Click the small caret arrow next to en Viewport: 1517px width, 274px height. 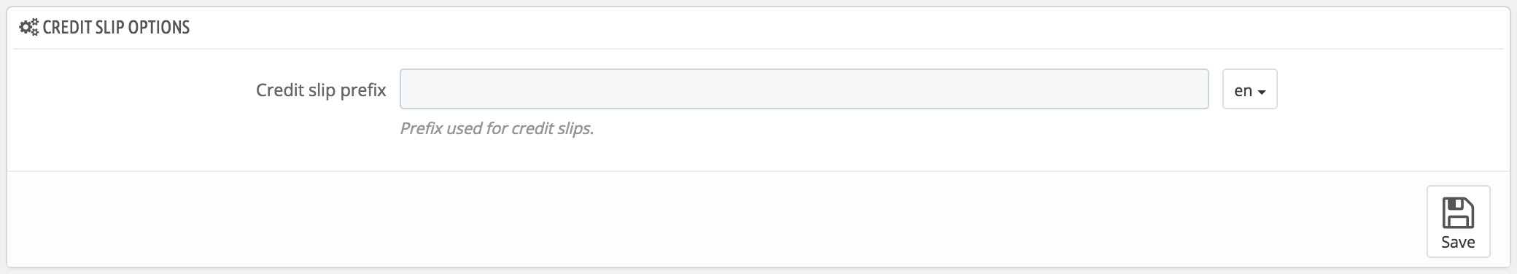(x=1262, y=93)
